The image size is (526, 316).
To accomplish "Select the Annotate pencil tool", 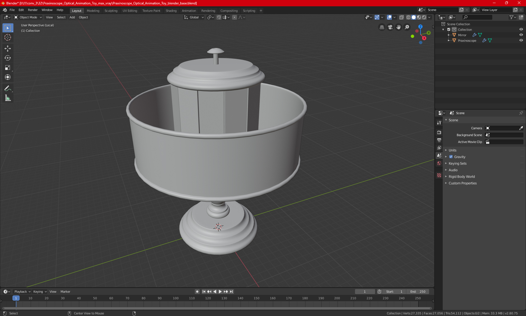I will pyautogui.click(x=8, y=88).
